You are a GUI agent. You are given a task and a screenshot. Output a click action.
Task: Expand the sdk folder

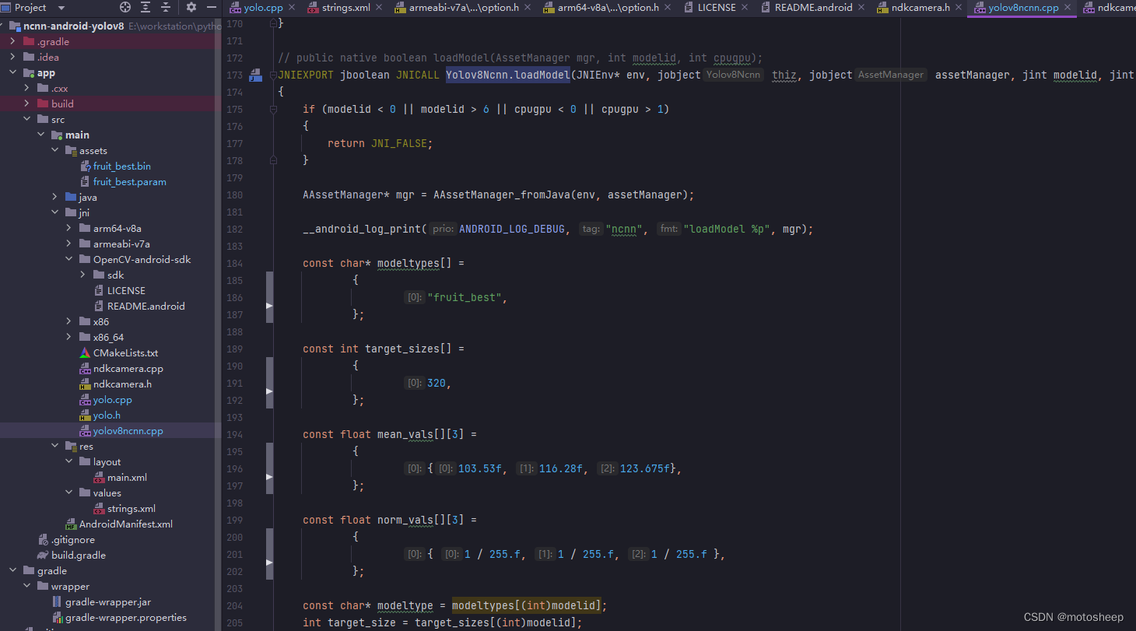click(83, 275)
